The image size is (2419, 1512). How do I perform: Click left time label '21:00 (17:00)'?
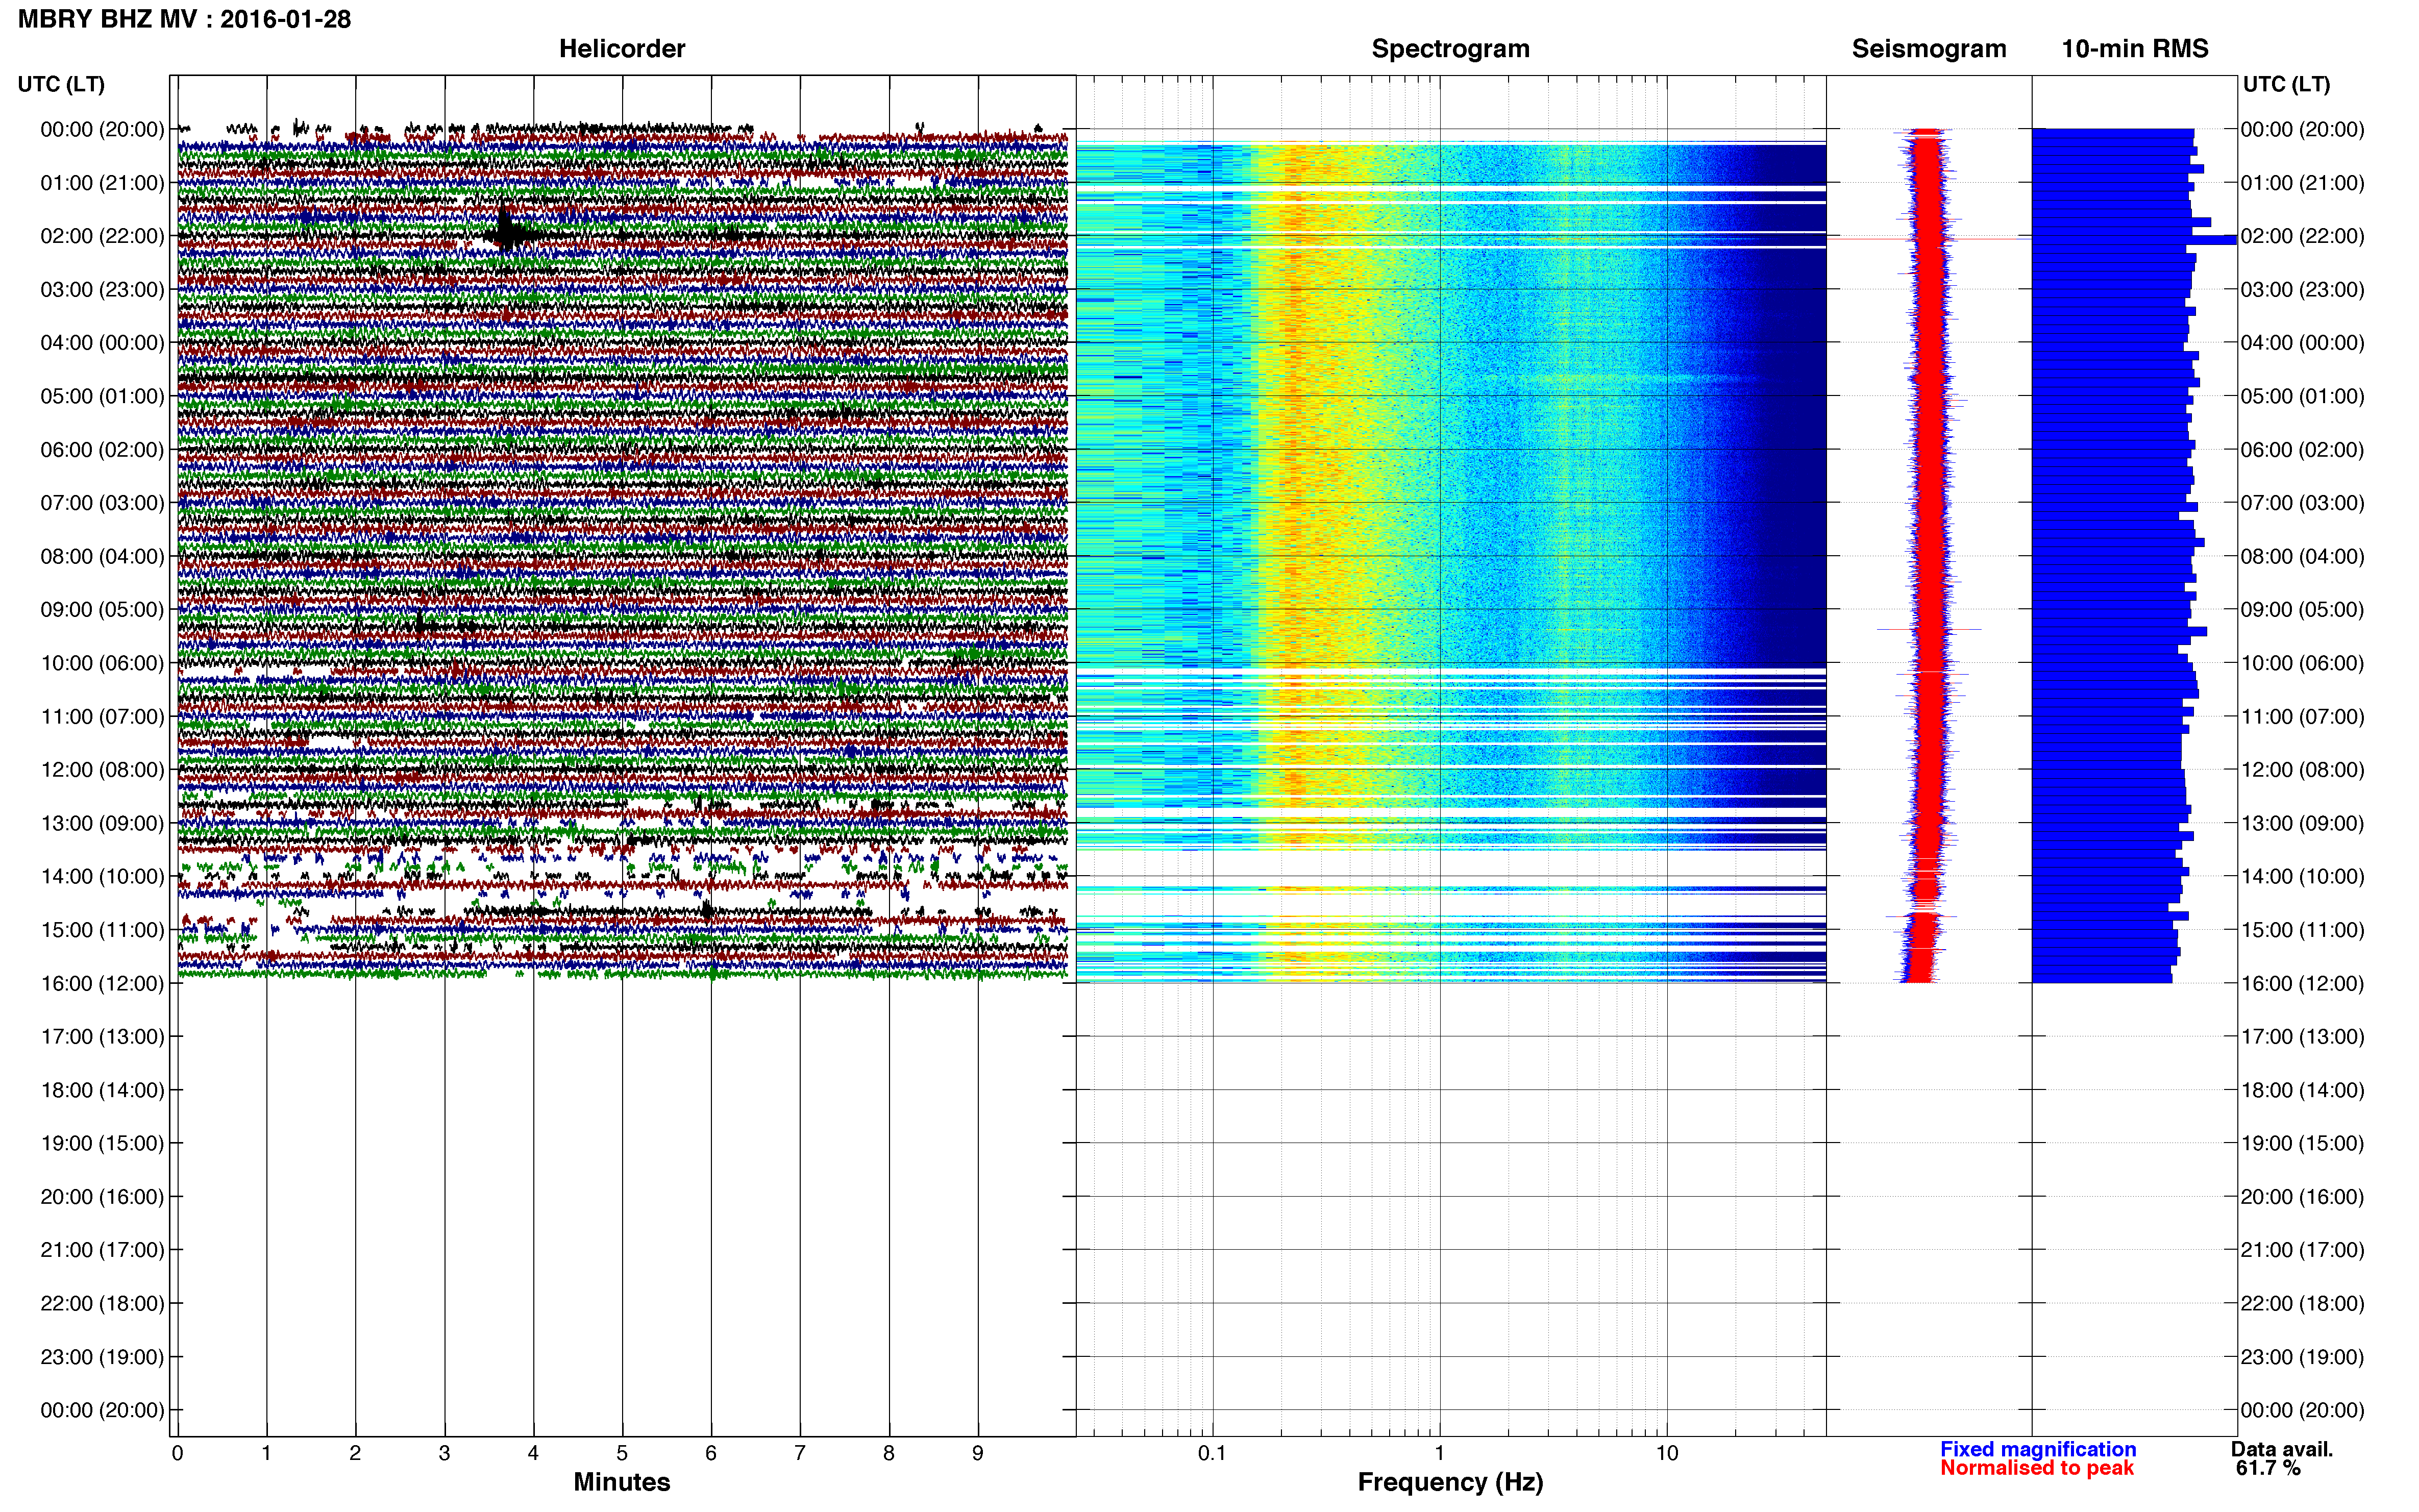pyautogui.click(x=102, y=1250)
